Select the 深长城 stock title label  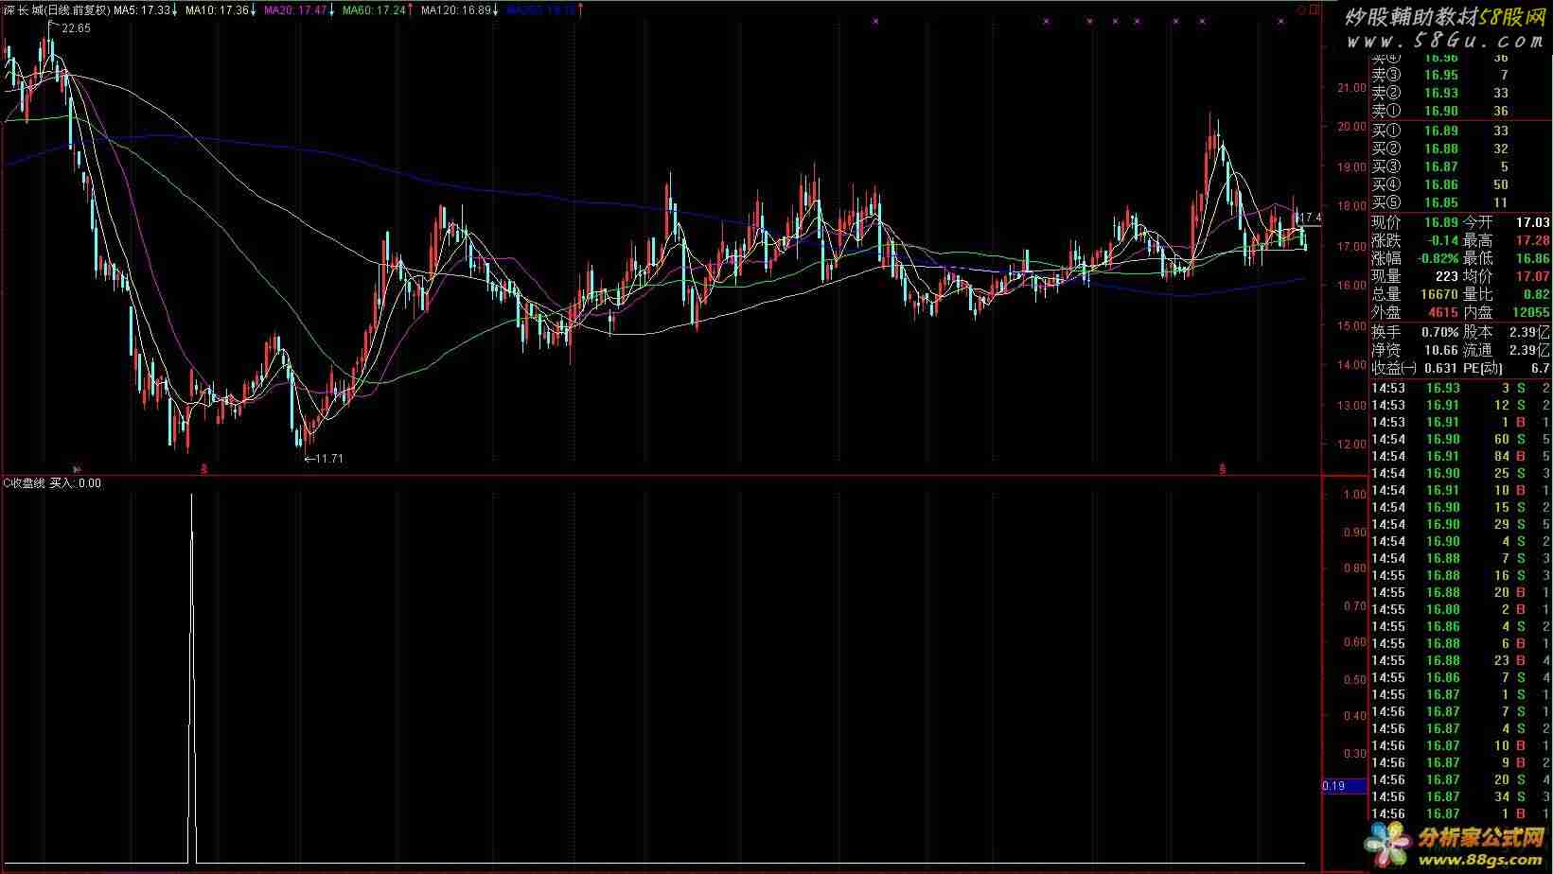pyautogui.click(x=56, y=10)
